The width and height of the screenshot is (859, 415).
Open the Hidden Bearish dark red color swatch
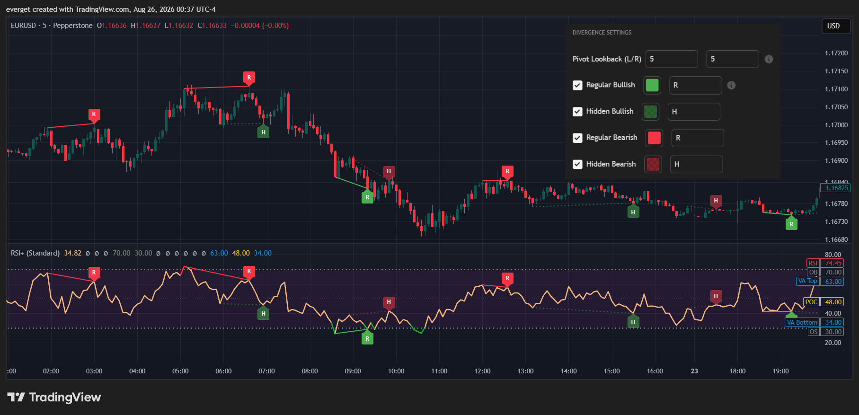[653, 164]
